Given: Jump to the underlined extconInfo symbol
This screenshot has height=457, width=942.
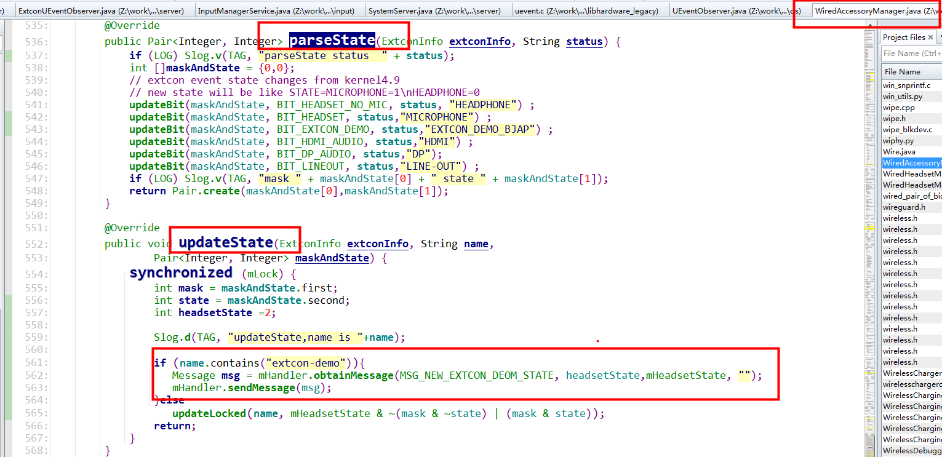Looking at the screenshot, I should 479,41.
